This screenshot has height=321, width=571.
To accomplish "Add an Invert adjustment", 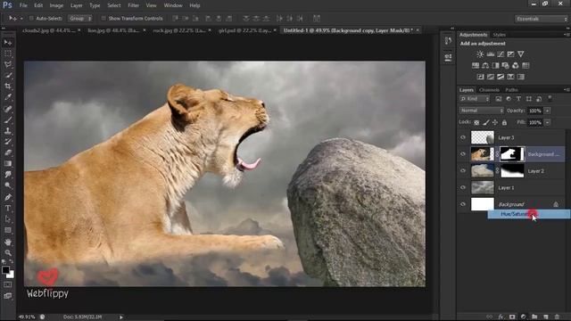I will click(x=480, y=77).
